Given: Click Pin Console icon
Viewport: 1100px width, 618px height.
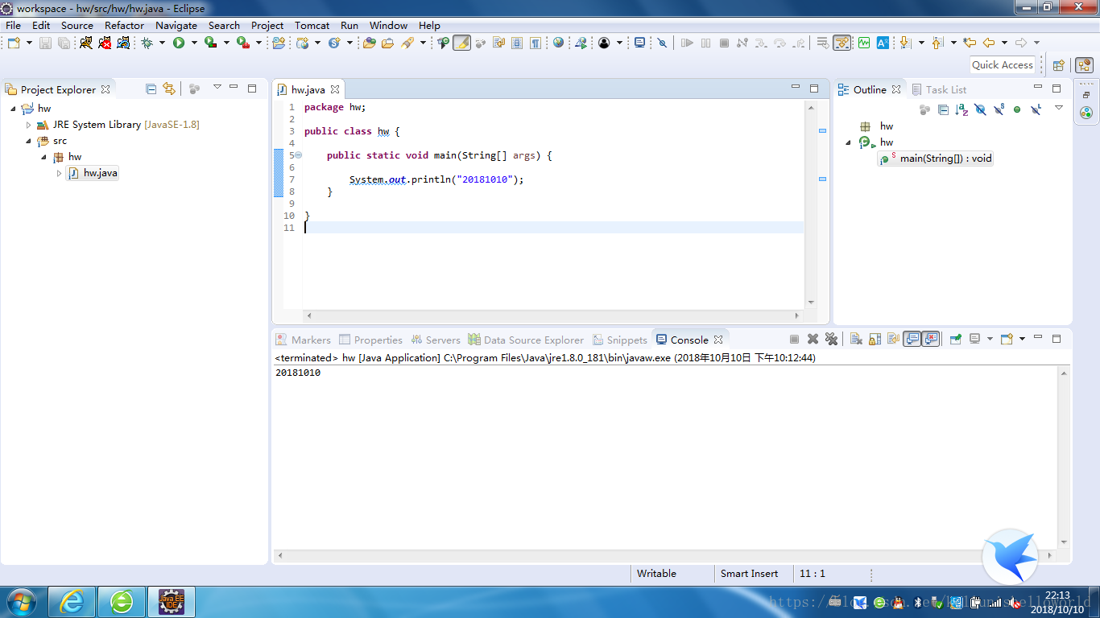Looking at the screenshot, I should click(955, 339).
